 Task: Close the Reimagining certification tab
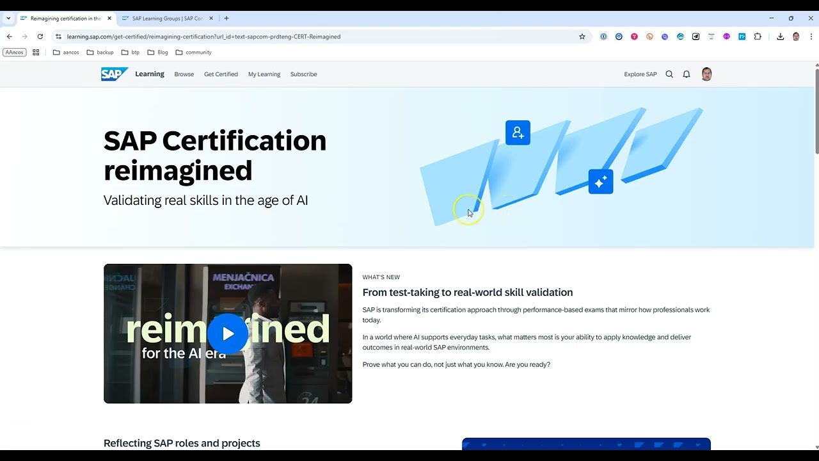pos(109,19)
